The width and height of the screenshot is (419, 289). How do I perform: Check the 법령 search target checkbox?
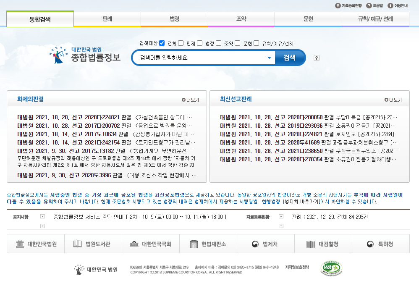pos(199,43)
